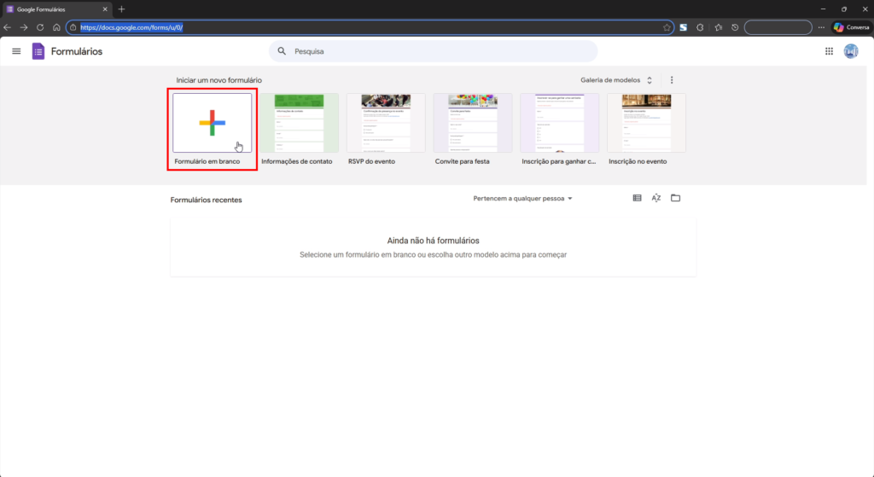Open the Conversa sidebar button
The height and width of the screenshot is (477, 874).
(x=851, y=27)
